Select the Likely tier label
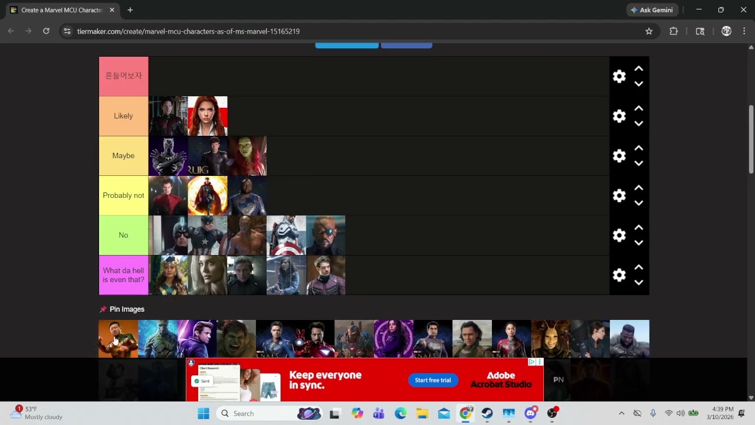This screenshot has height=425, width=755. tap(123, 116)
